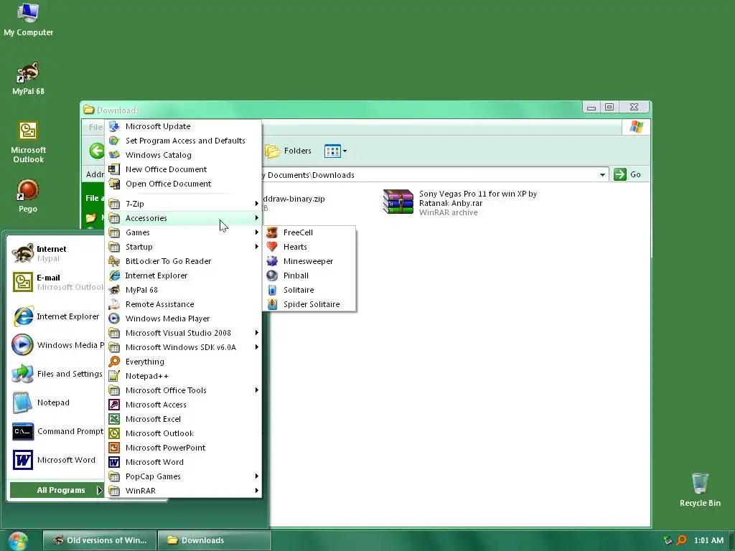Open My Computer desktop icon
735x551 pixels.
click(x=28, y=19)
